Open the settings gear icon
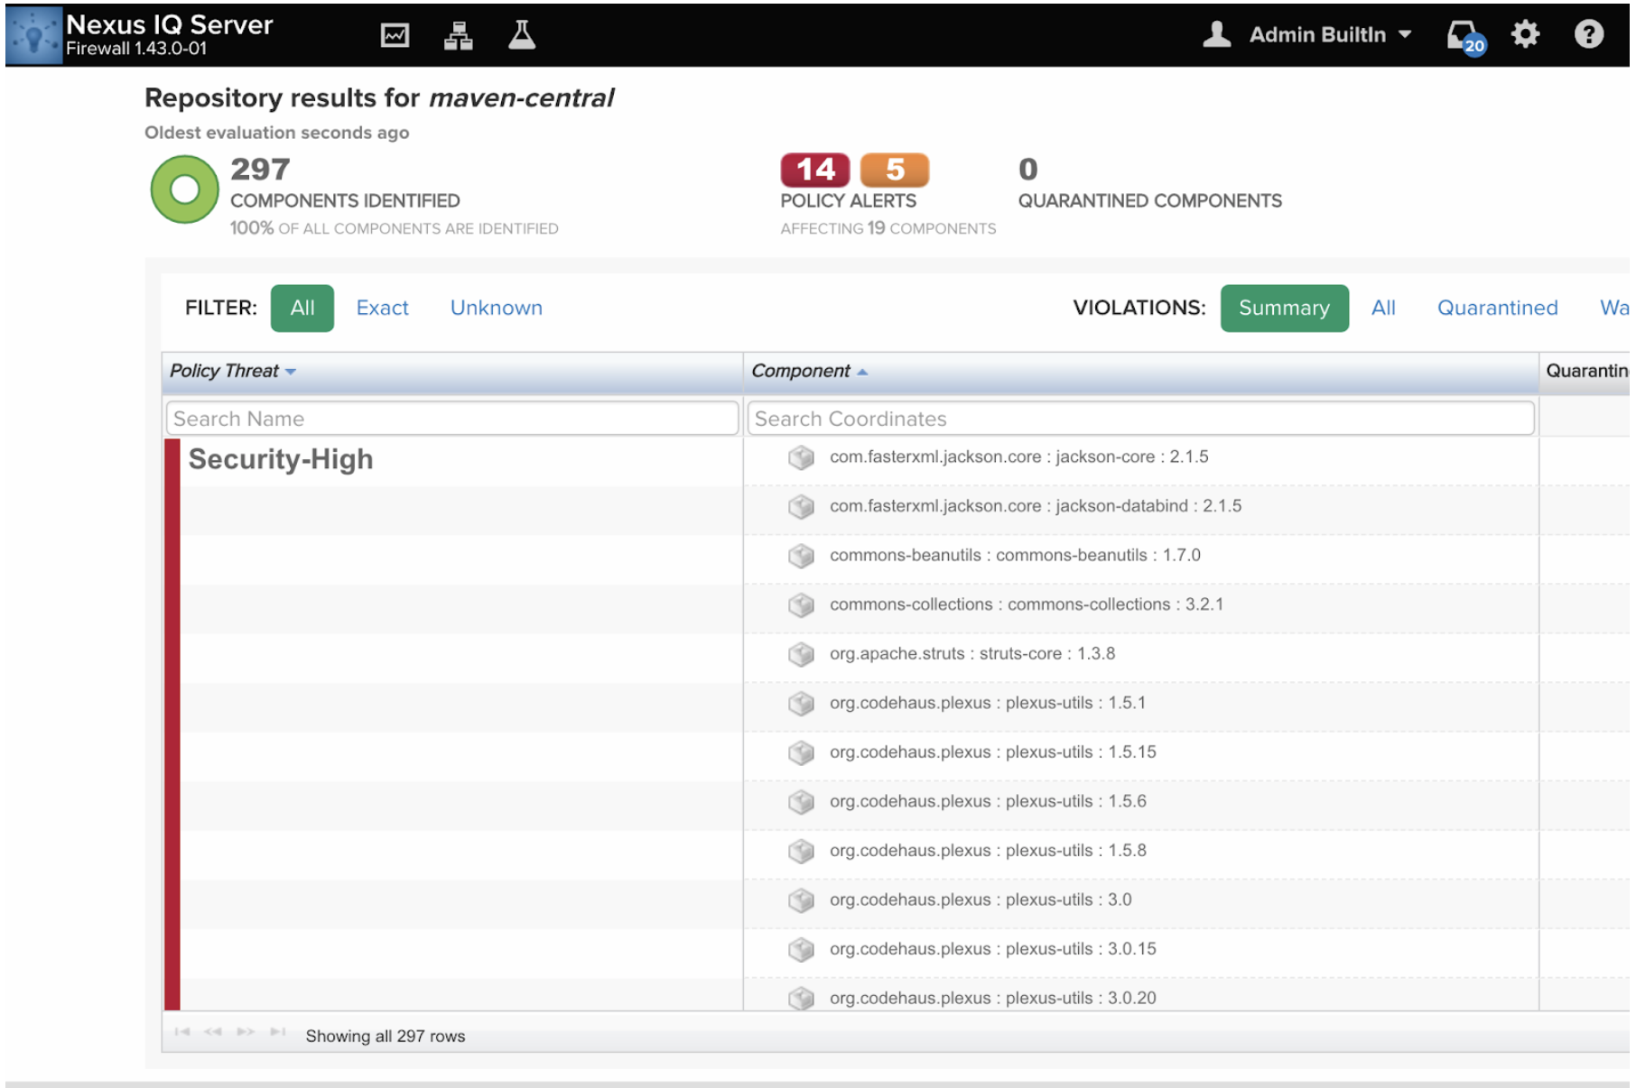This screenshot has width=1636, height=1088. [1525, 35]
